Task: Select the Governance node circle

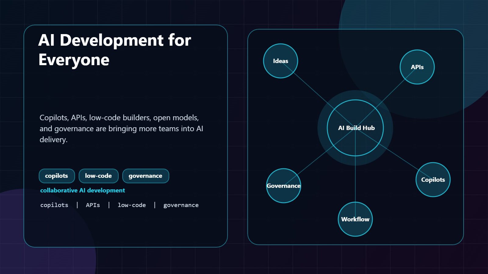Action: 284,186
